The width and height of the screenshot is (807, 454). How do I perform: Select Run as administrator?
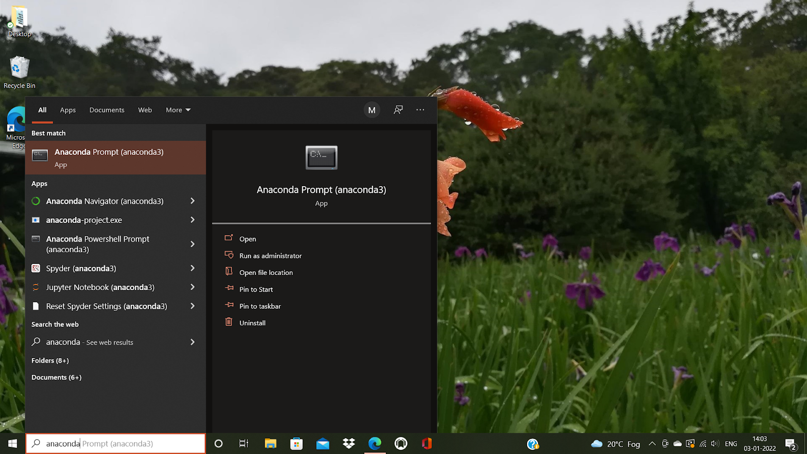coord(270,256)
